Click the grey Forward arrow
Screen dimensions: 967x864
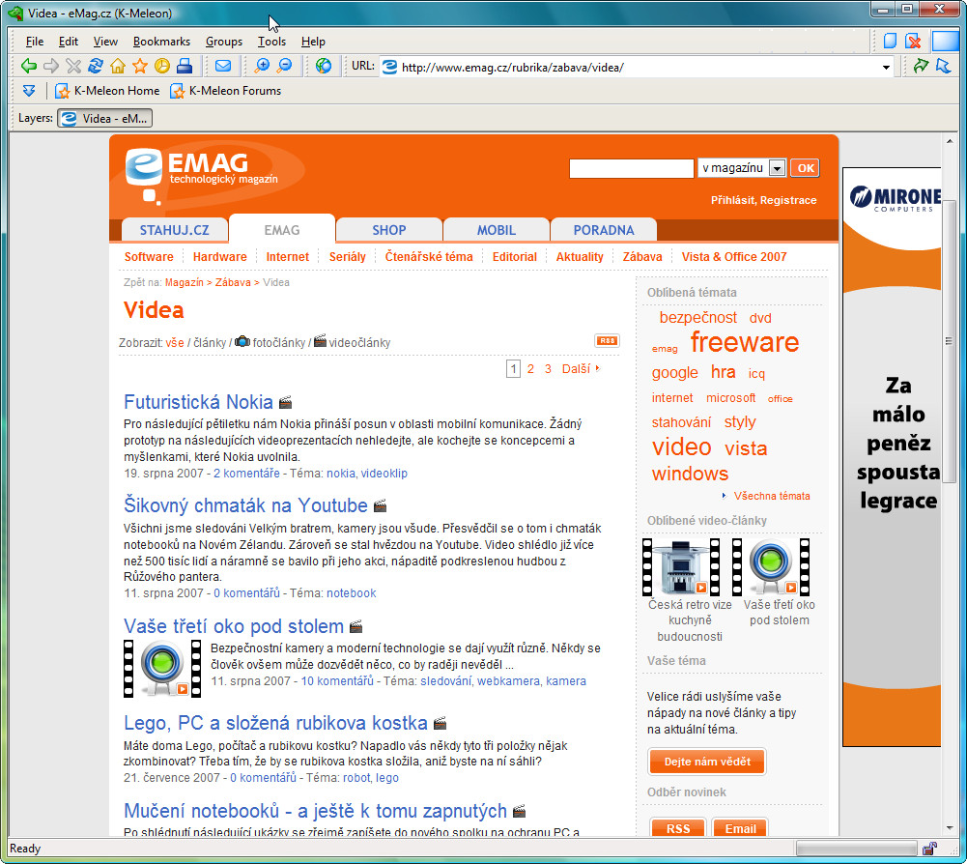click(51, 66)
